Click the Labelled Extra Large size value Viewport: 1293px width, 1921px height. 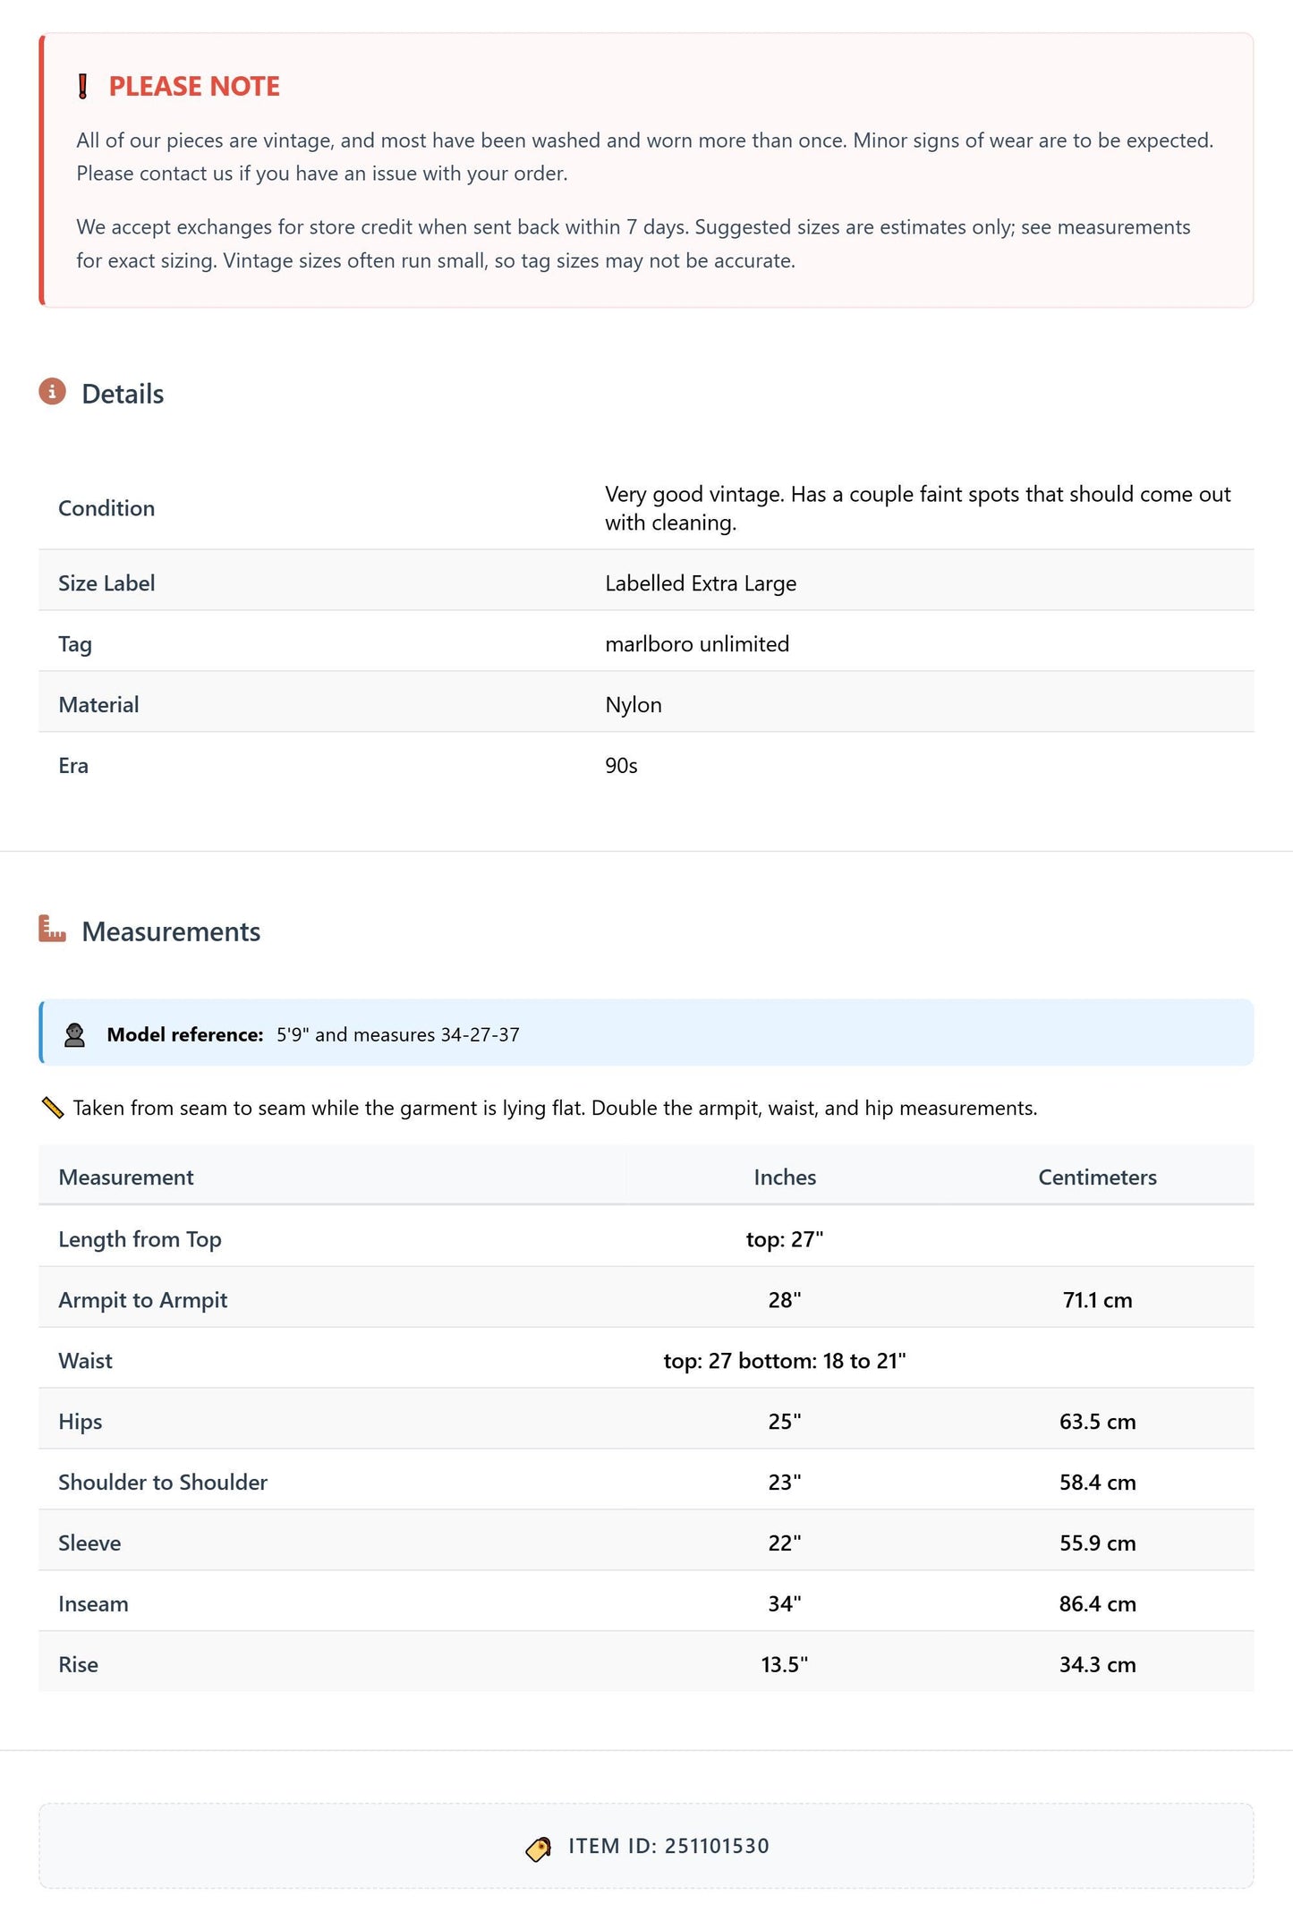(x=701, y=583)
